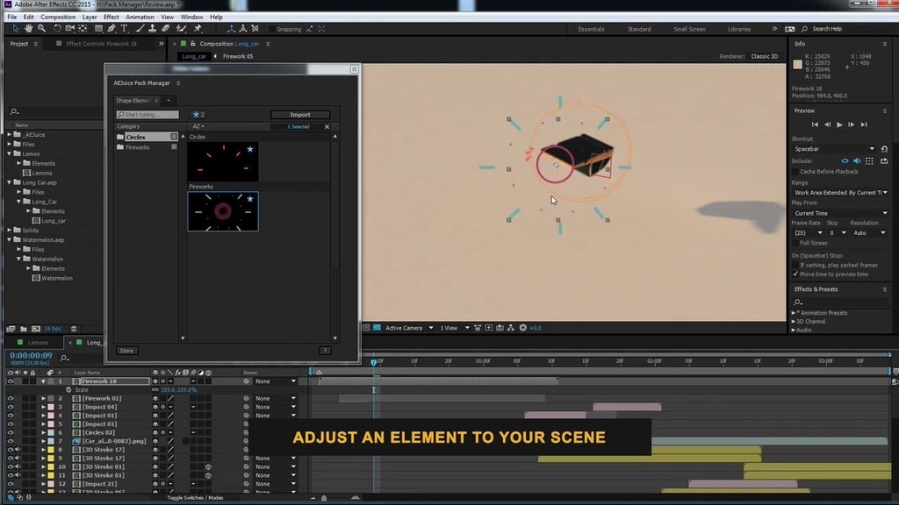Click the Pack Manager help question button

[x=325, y=351]
